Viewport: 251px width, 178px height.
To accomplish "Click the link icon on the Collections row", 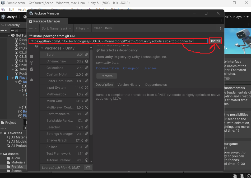I will tap(87, 68).
